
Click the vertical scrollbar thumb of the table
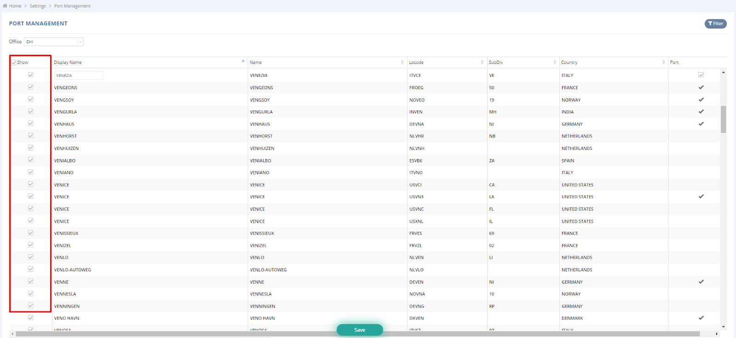pos(723,119)
